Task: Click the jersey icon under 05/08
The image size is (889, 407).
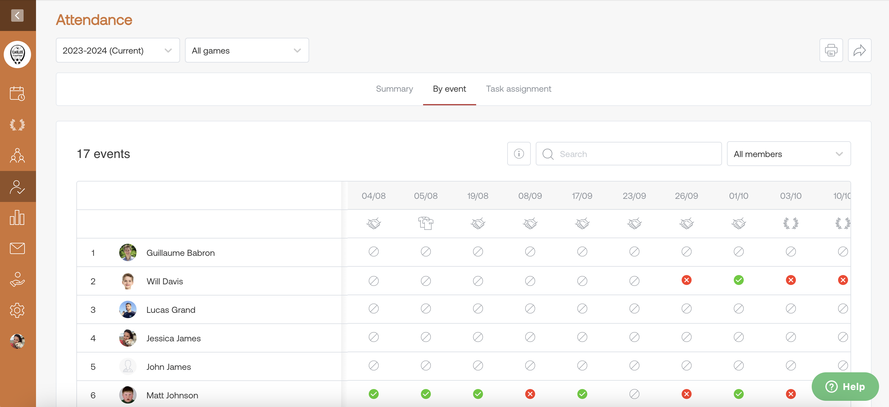Action: click(426, 223)
